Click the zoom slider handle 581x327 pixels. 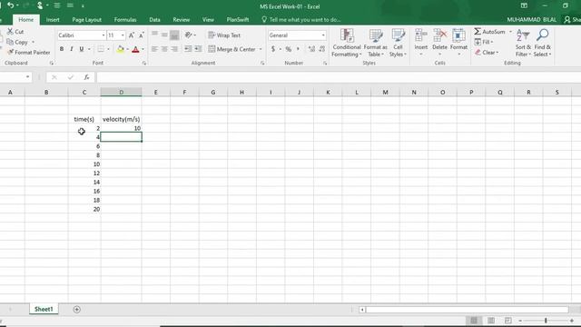(546, 321)
